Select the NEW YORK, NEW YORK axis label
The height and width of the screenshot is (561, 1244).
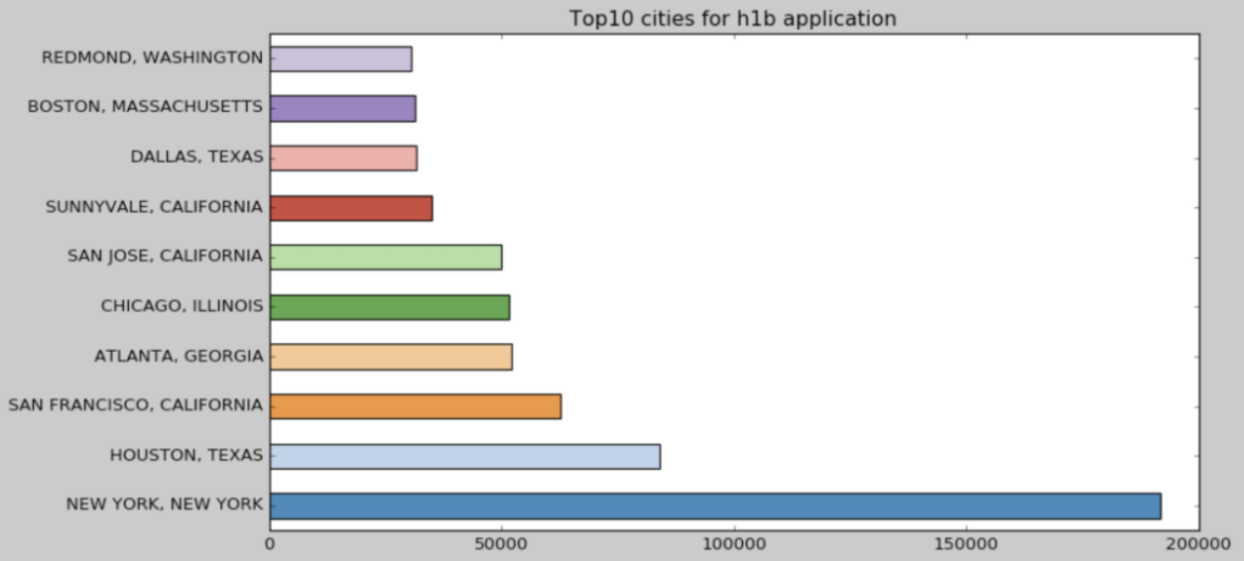(165, 505)
